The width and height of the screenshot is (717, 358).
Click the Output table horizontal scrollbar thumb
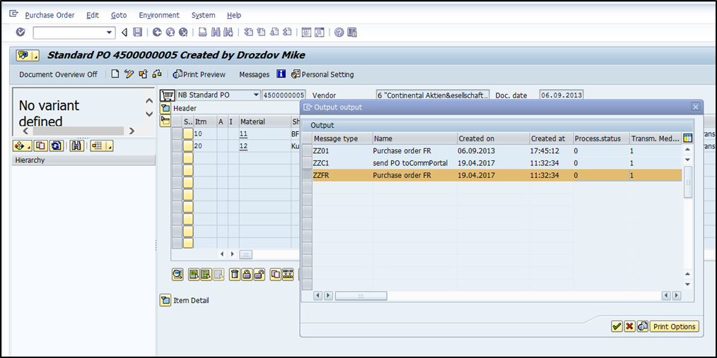point(361,296)
